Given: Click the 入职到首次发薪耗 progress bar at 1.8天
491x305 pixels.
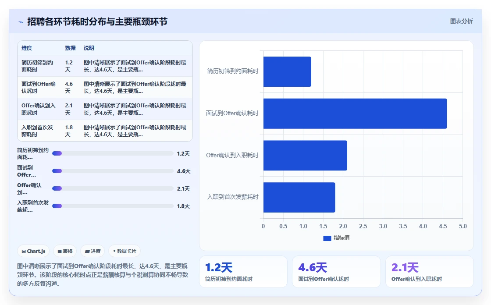Looking at the screenshot, I should (x=113, y=206).
